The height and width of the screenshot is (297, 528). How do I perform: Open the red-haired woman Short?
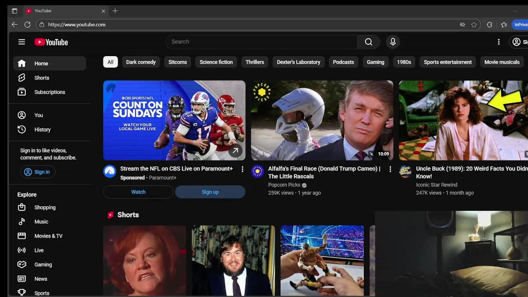145,261
